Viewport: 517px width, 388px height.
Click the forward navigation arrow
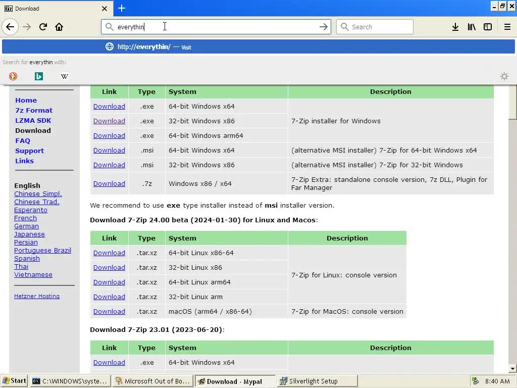point(27,27)
